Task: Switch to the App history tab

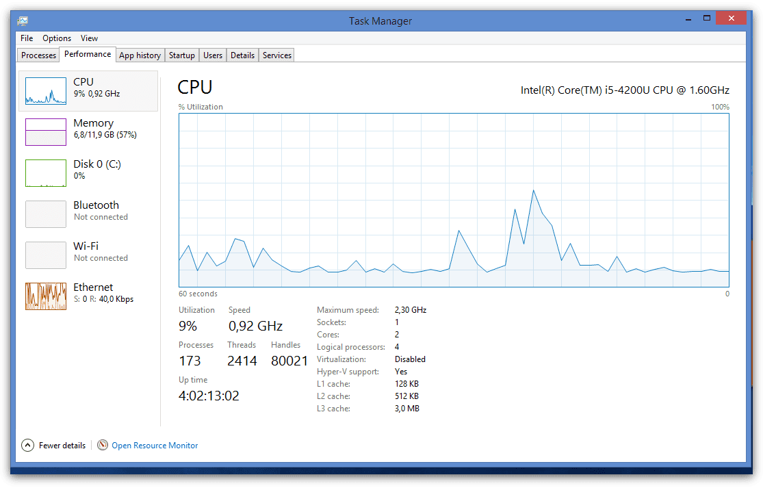Action: [140, 55]
